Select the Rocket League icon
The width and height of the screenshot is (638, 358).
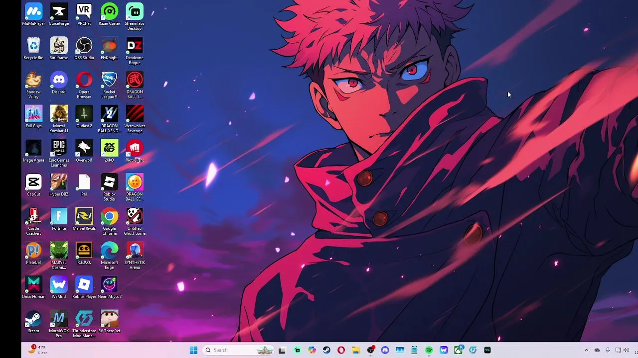(109, 86)
